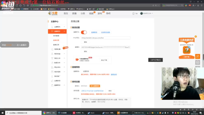Bookmark page with the star icon

(x=28, y=5)
